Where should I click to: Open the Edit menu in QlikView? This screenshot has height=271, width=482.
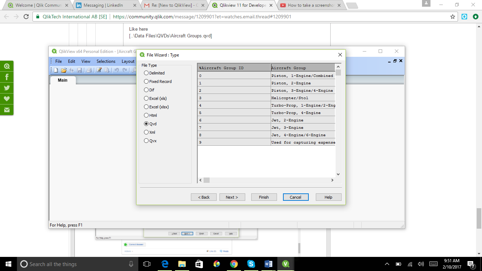[x=72, y=61]
